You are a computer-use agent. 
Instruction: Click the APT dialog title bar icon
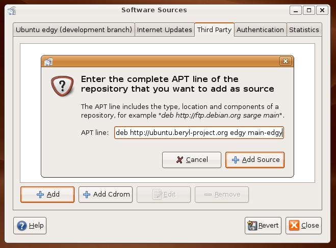coord(48,62)
